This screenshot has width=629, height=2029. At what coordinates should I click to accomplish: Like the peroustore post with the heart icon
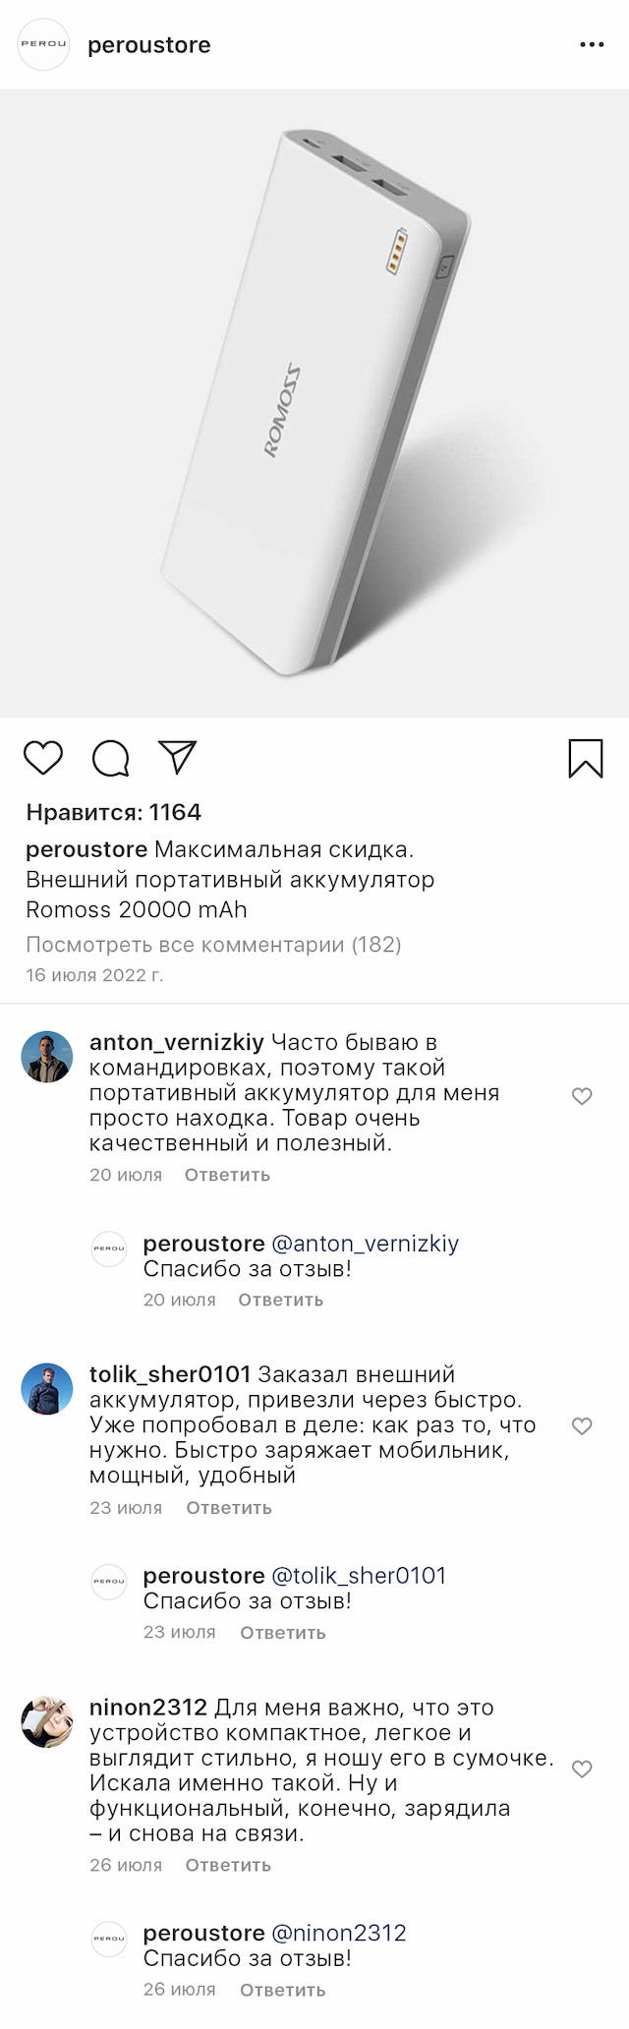point(43,758)
